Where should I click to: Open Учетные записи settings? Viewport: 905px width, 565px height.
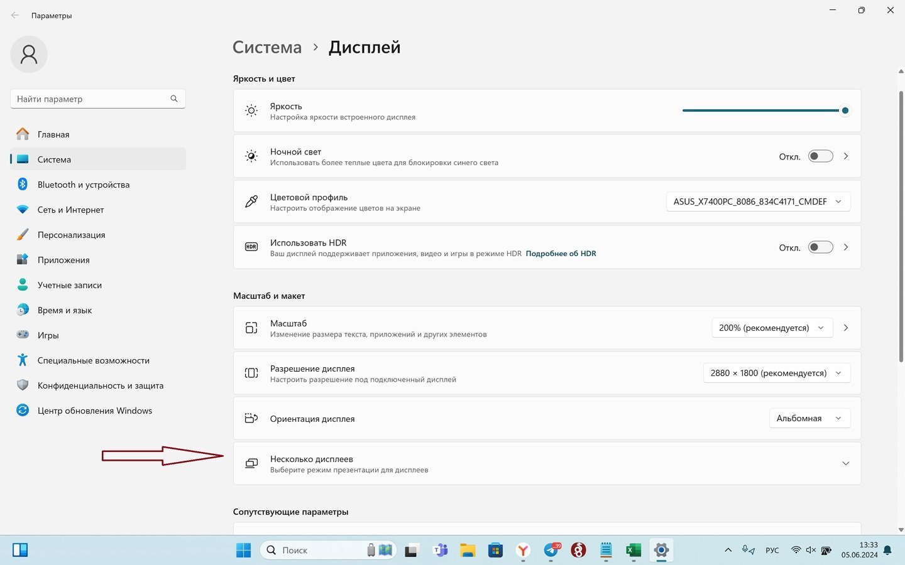98,285
